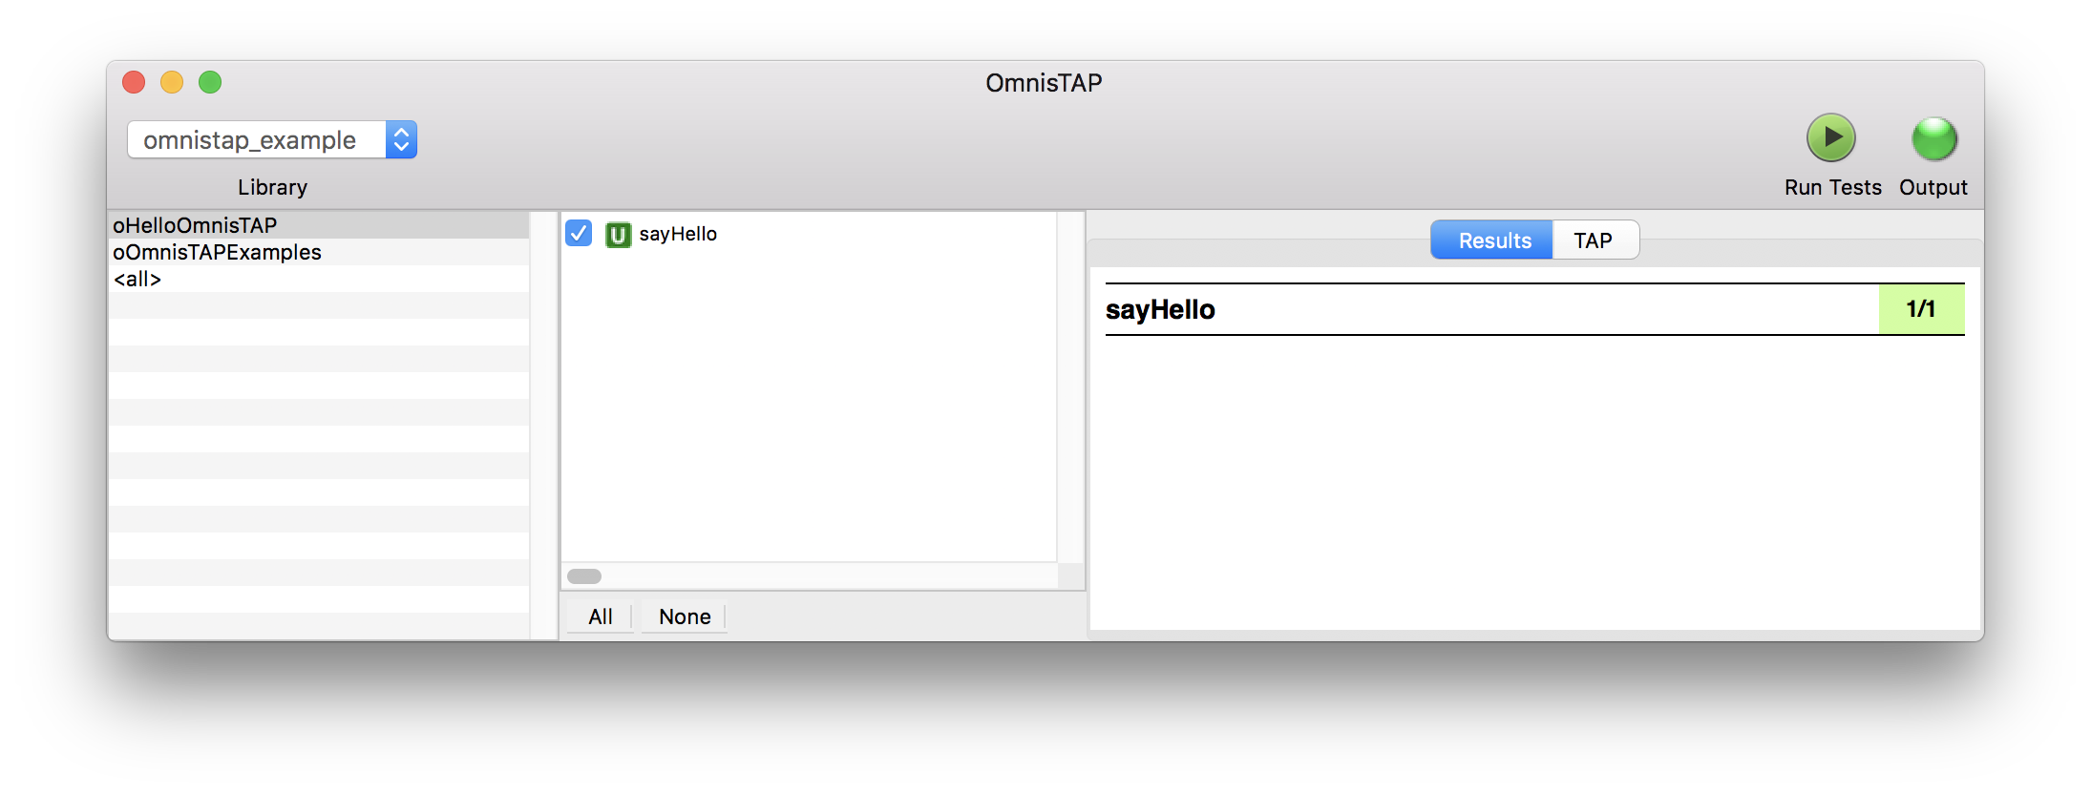Click the green U icon beside sayHello
The height and width of the screenshot is (794, 2091).
(x=618, y=234)
